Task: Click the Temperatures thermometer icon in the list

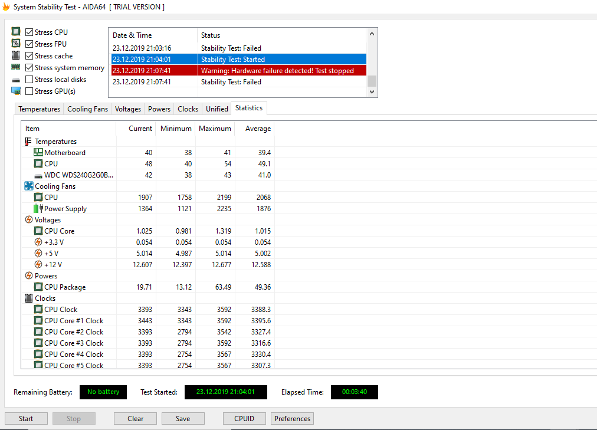Action: 28,142
